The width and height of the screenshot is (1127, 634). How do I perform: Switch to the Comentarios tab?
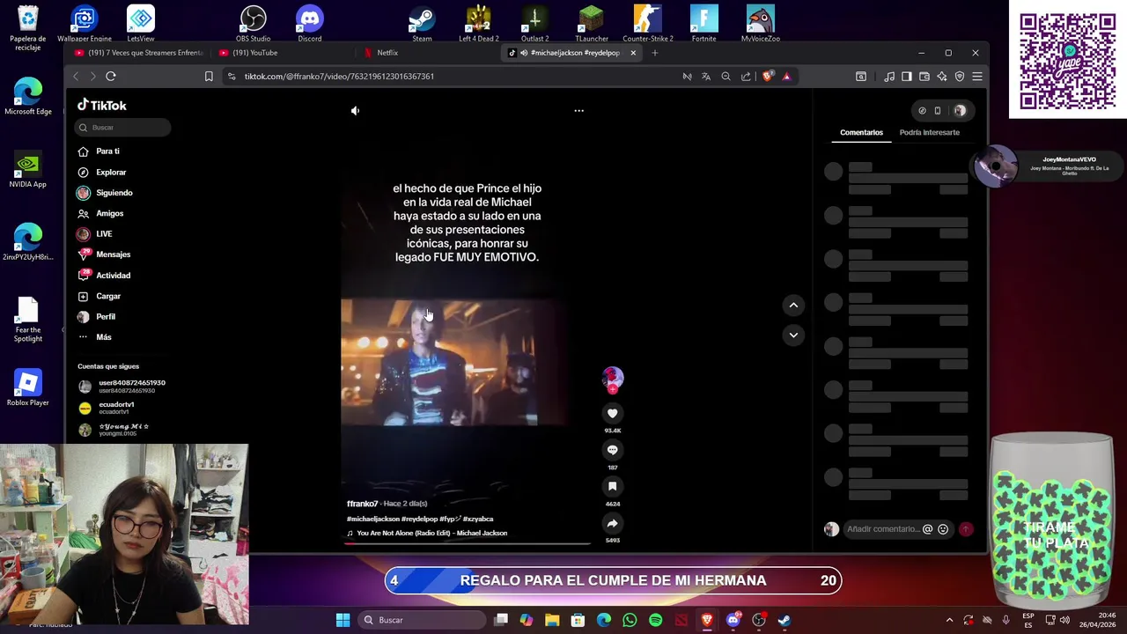(861, 133)
